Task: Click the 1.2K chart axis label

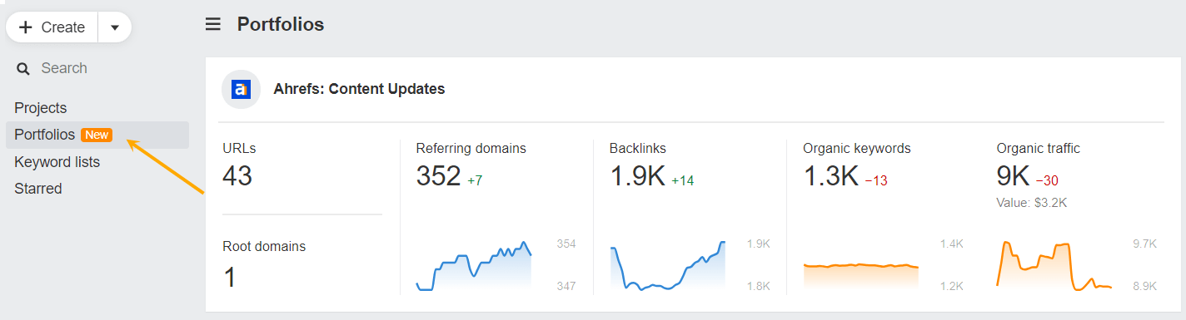Action: (x=952, y=286)
